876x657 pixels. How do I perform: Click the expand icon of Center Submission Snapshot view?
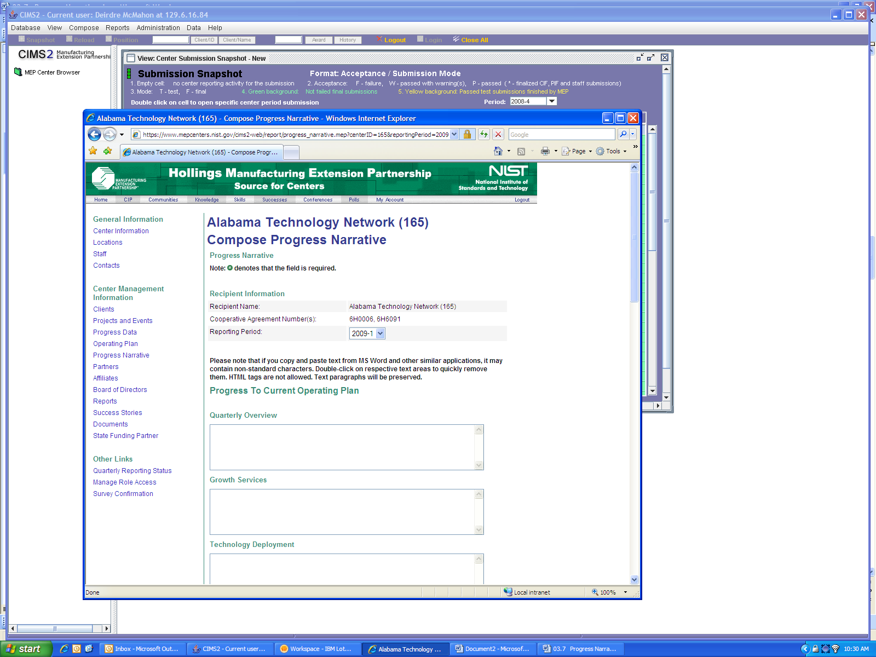tap(651, 57)
